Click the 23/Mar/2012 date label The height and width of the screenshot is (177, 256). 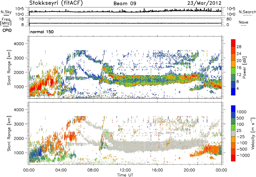204,3
